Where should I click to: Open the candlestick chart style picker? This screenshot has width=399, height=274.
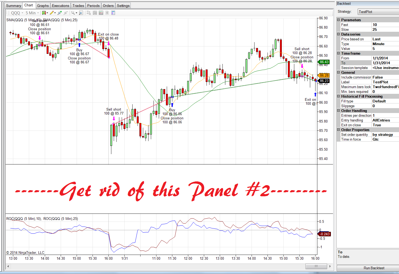45,13
